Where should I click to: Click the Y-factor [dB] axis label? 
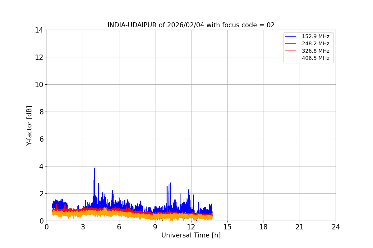click(29, 126)
